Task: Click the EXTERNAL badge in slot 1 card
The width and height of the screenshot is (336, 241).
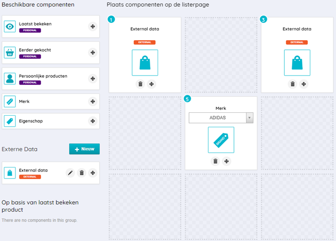Action: [x=145, y=42]
